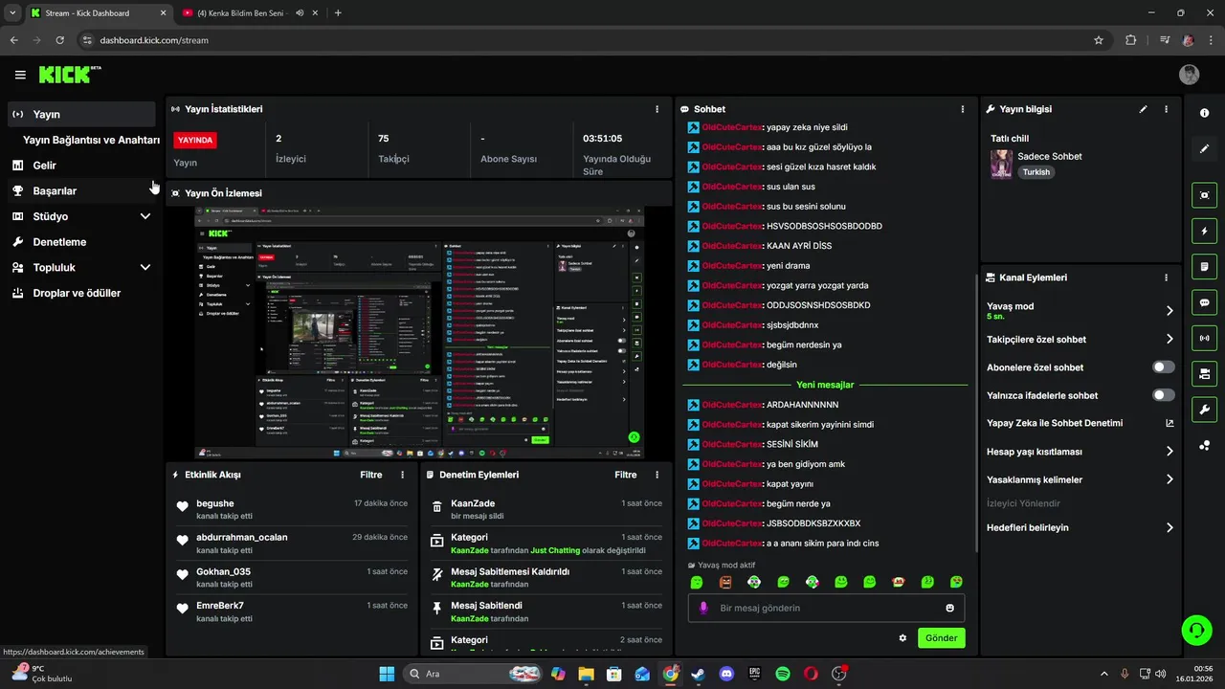This screenshot has height=689, width=1225.
Task: Open Chrome tab search dropdown
Action: (x=11, y=12)
